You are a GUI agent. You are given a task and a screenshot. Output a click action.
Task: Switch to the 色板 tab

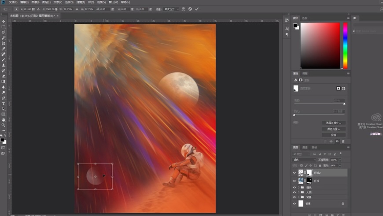tap(305, 18)
